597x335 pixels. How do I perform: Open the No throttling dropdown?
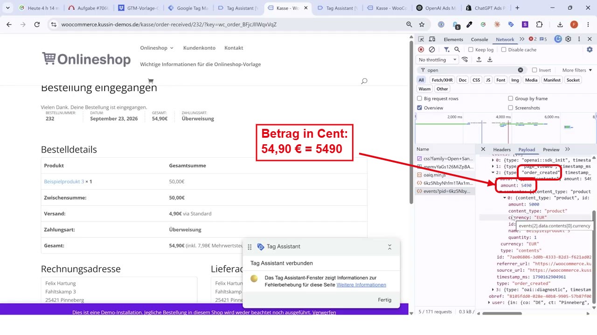point(437,60)
